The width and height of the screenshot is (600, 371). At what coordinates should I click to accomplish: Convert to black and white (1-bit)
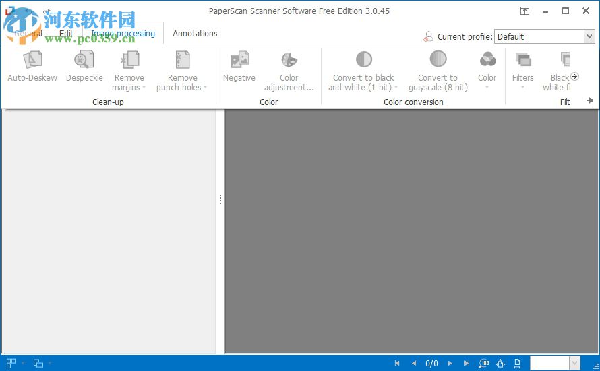tap(363, 71)
